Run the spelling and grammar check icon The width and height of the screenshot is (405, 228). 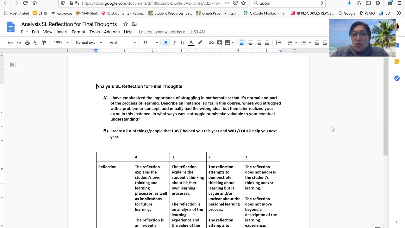(x=35, y=42)
